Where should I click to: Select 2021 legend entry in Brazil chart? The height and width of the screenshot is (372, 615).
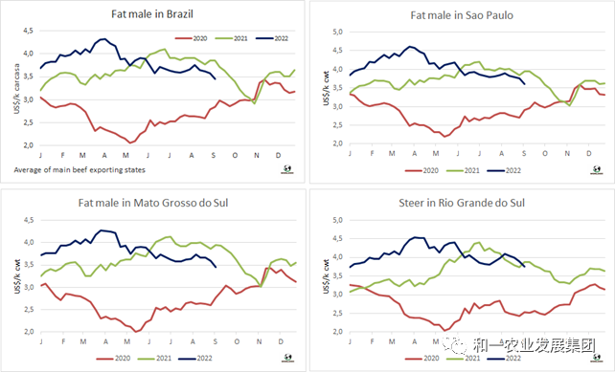(x=232, y=38)
